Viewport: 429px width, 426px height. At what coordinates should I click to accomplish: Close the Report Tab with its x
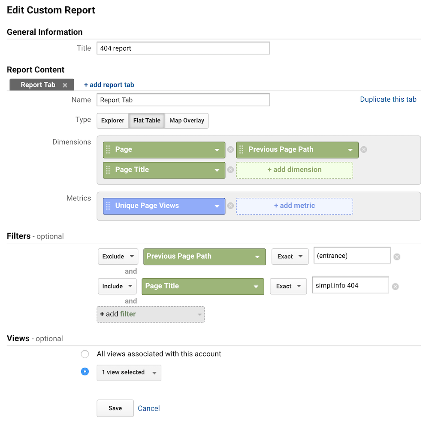(65, 85)
